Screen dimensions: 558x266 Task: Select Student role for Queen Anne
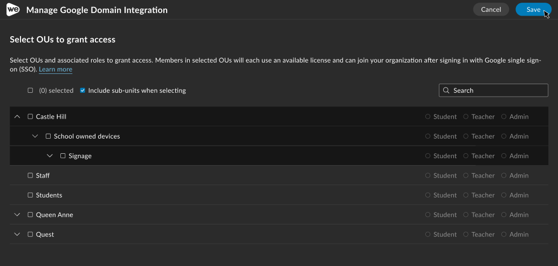[x=428, y=214]
